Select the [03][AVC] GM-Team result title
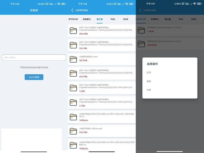The width and height of the screenshot is (204, 153). tap(106, 72)
